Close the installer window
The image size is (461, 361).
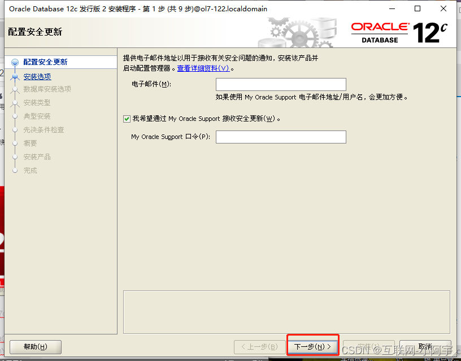pyautogui.click(x=443, y=8)
